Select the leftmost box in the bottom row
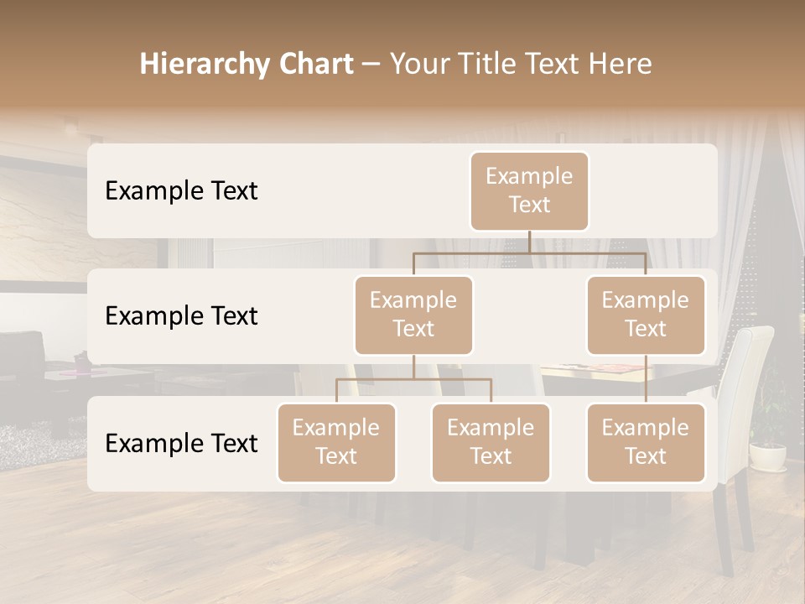 click(336, 442)
